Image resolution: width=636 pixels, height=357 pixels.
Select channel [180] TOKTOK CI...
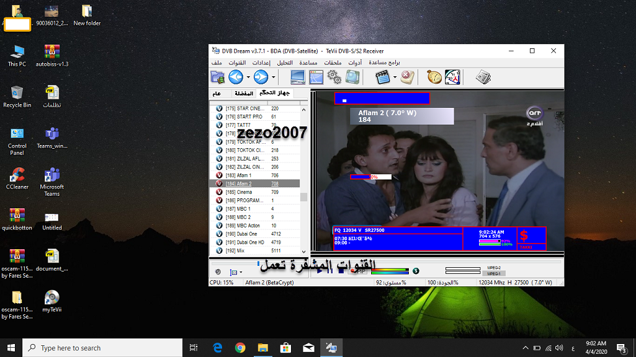coord(255,151)
